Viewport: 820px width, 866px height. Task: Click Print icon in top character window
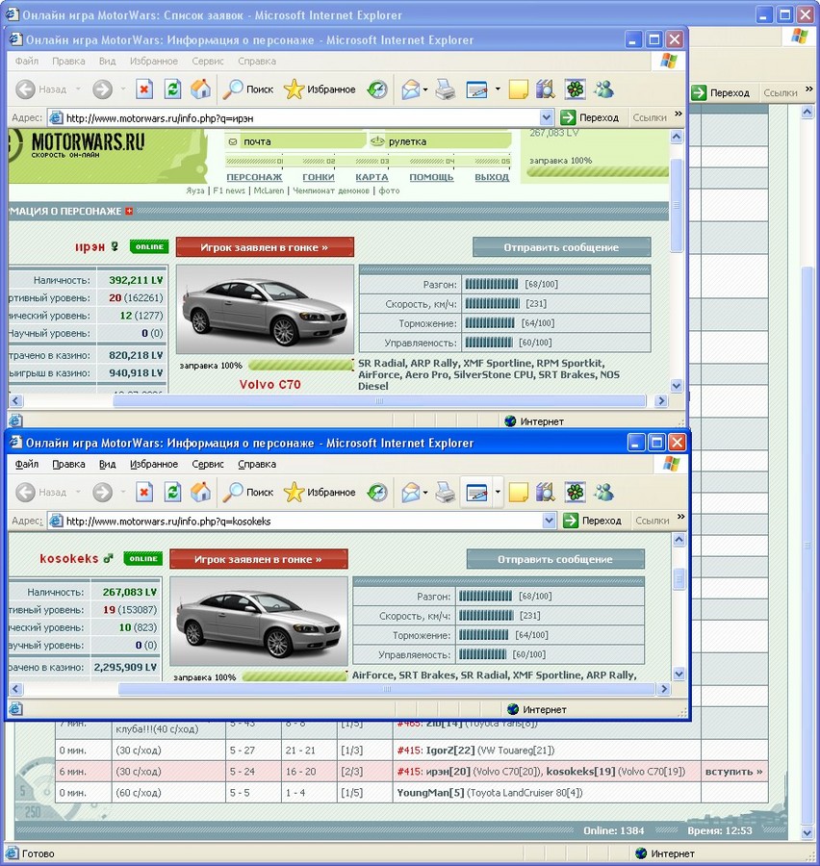[446, 89]
